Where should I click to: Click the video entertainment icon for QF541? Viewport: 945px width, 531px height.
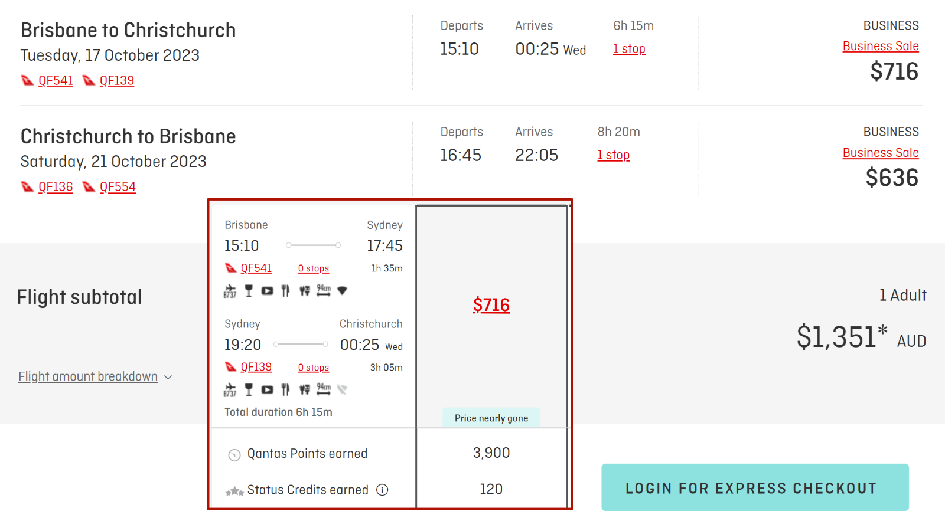268,291
